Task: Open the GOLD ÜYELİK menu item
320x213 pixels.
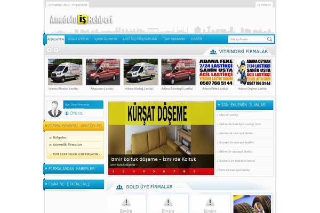Action: (78, 39)
